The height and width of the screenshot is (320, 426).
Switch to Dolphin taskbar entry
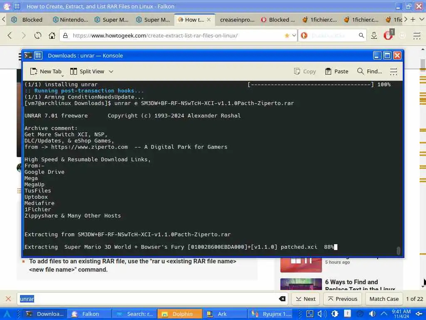[x=180, y=314]
